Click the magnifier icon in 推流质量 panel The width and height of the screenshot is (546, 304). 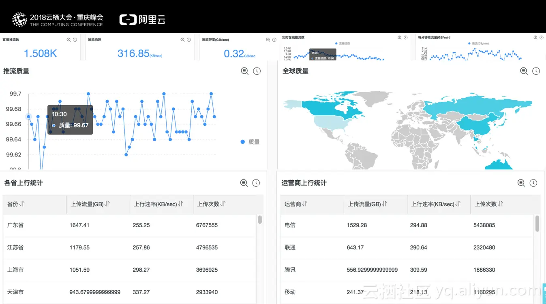(245, 71)
